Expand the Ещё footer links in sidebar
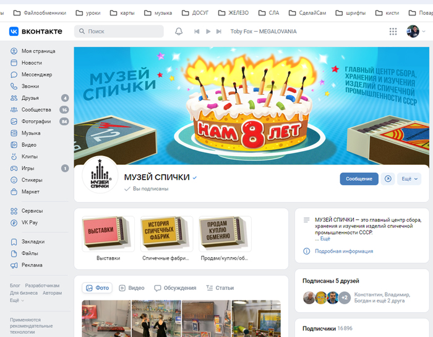The width and height of the screenshot is (433, 337). [x=17, y=300]
